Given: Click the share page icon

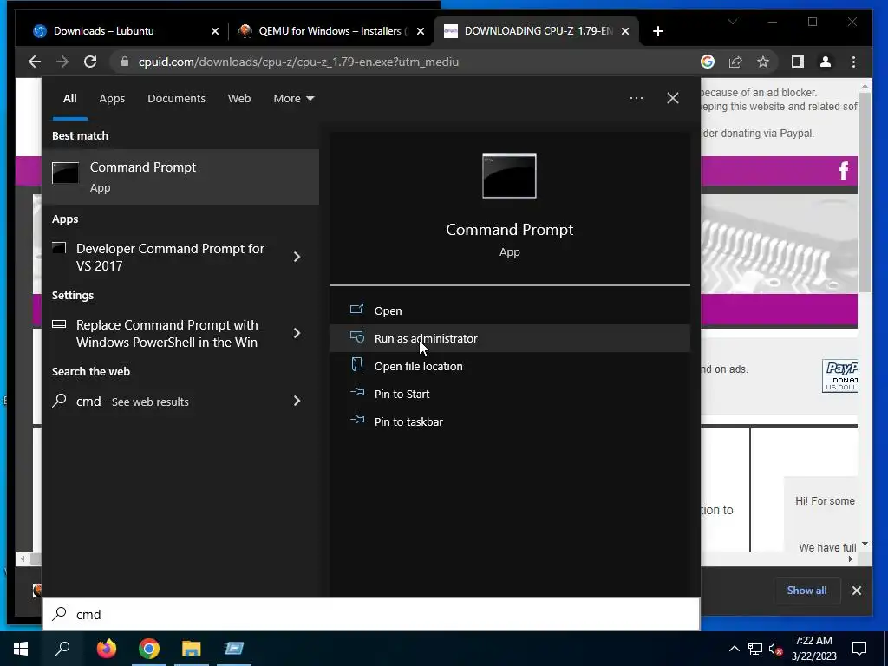Looking at the screenshot, I should (735, 62).
